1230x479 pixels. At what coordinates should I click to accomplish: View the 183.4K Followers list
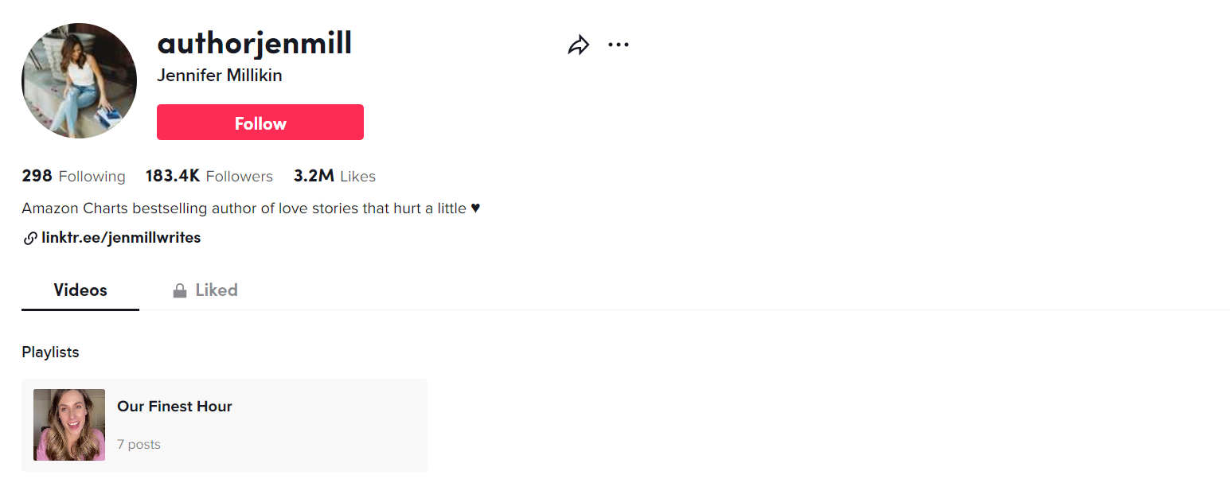[x=209, y=177]
